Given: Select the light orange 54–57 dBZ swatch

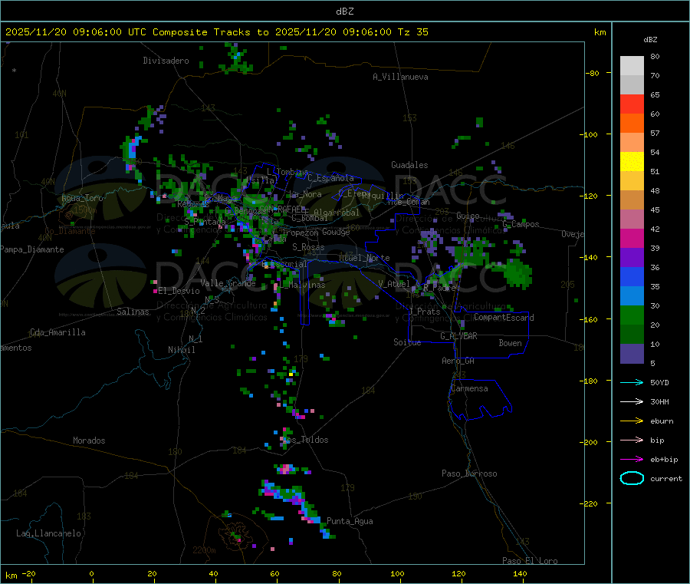Looking at the screenshot, I should pos(632,142).
